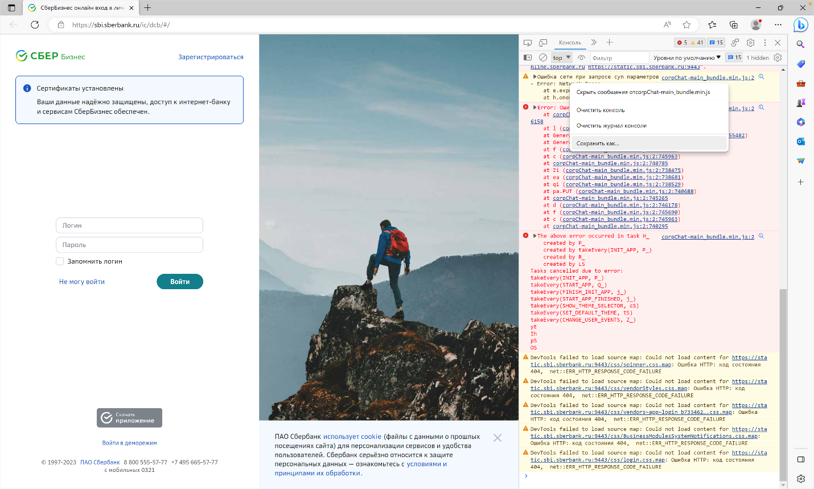
Task: Select the inspect element tool in DevTools
Action: tap(528, 43)
